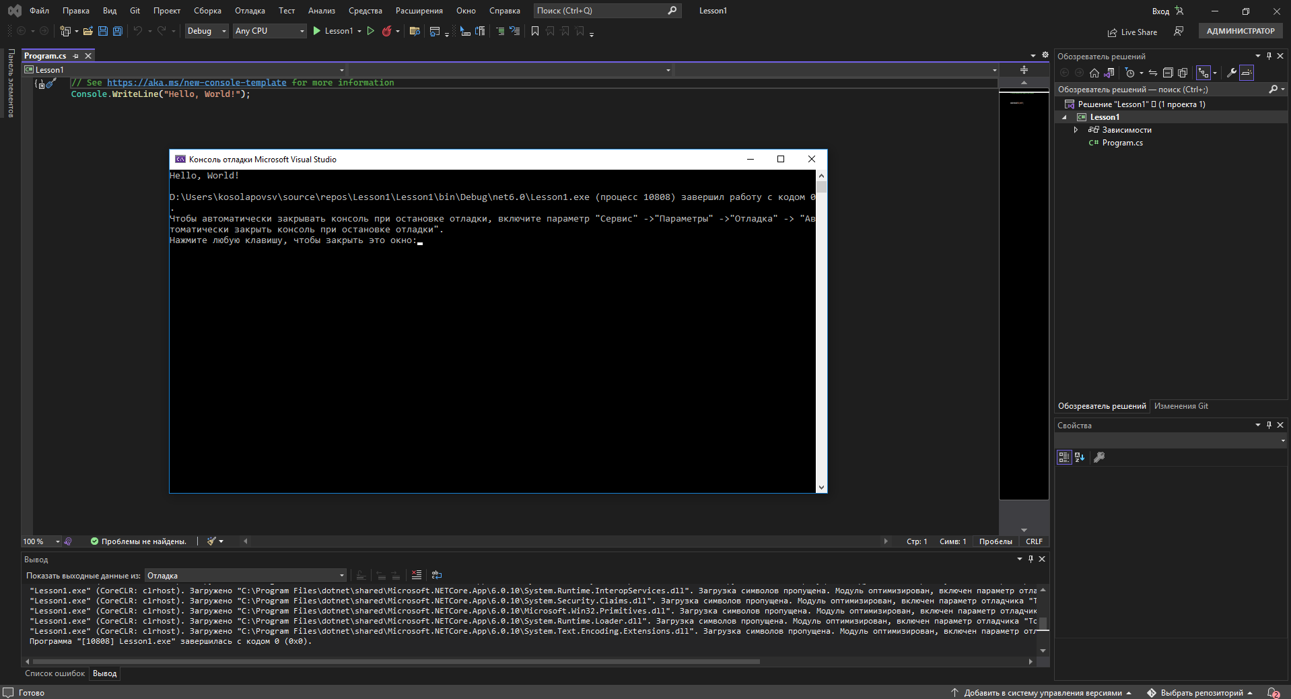Open the Git menu
This screenshot has height=699, width=1291.
(134, 11)
